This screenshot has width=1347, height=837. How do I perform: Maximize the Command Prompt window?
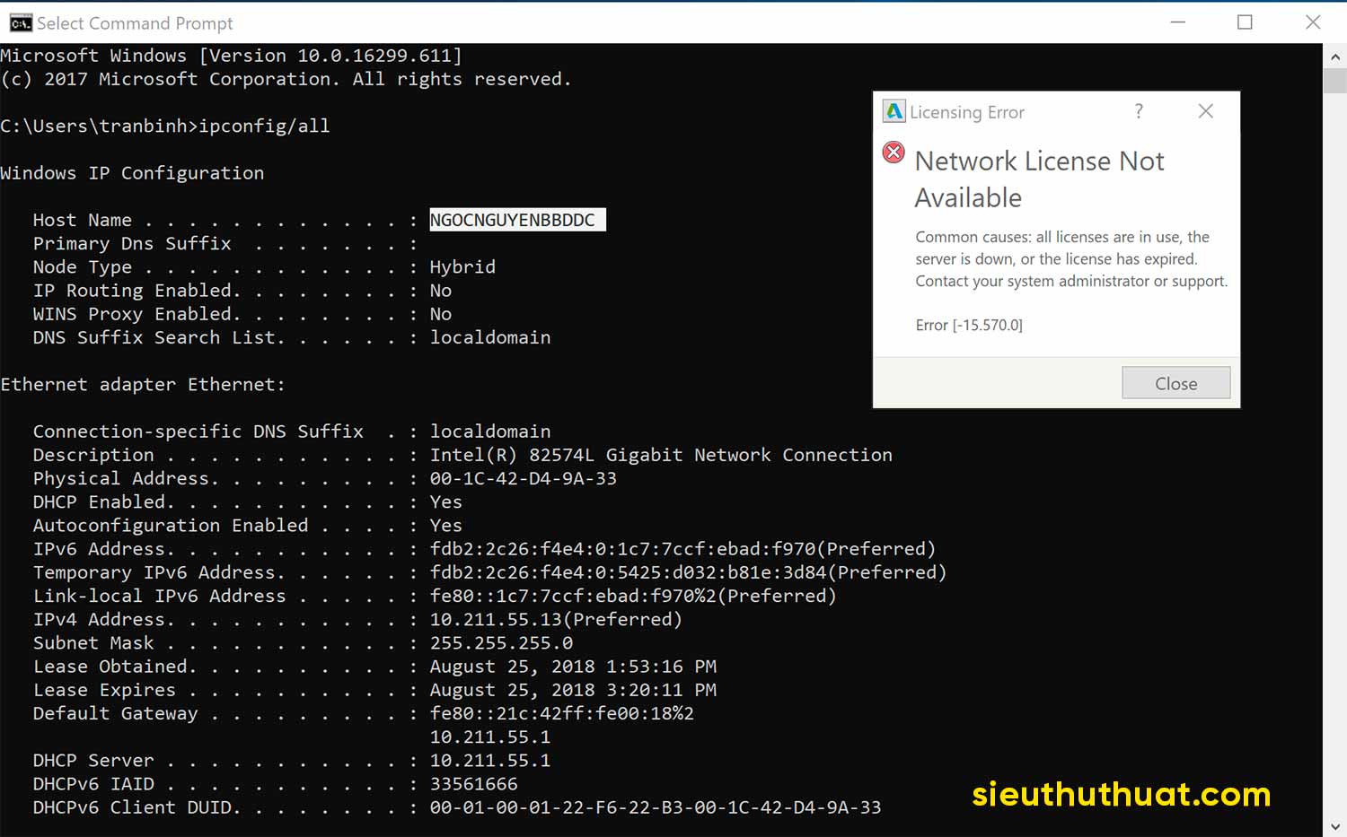click(x=1245, y=22)
